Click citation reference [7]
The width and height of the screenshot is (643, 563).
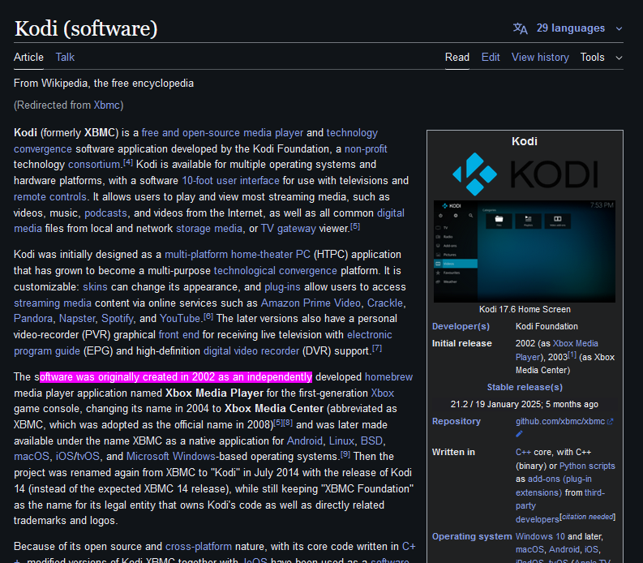coord(377,349)
